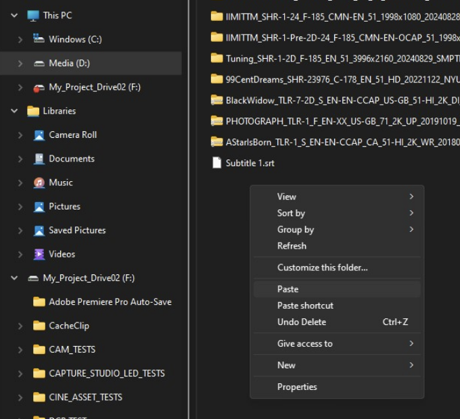Click the Pictures library icon
The height and width of the screenshot is (419, 460).
(x=39, y=207)
